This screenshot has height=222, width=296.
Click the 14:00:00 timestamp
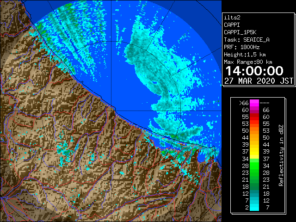254,71
